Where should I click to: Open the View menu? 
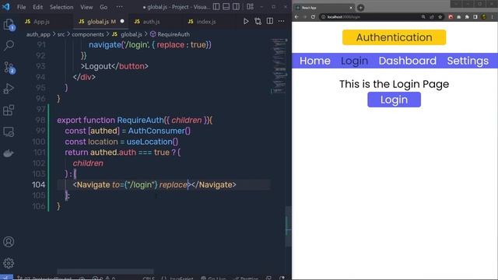86,7
